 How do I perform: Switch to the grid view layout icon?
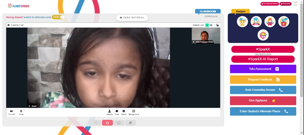[x=211, y=25]
